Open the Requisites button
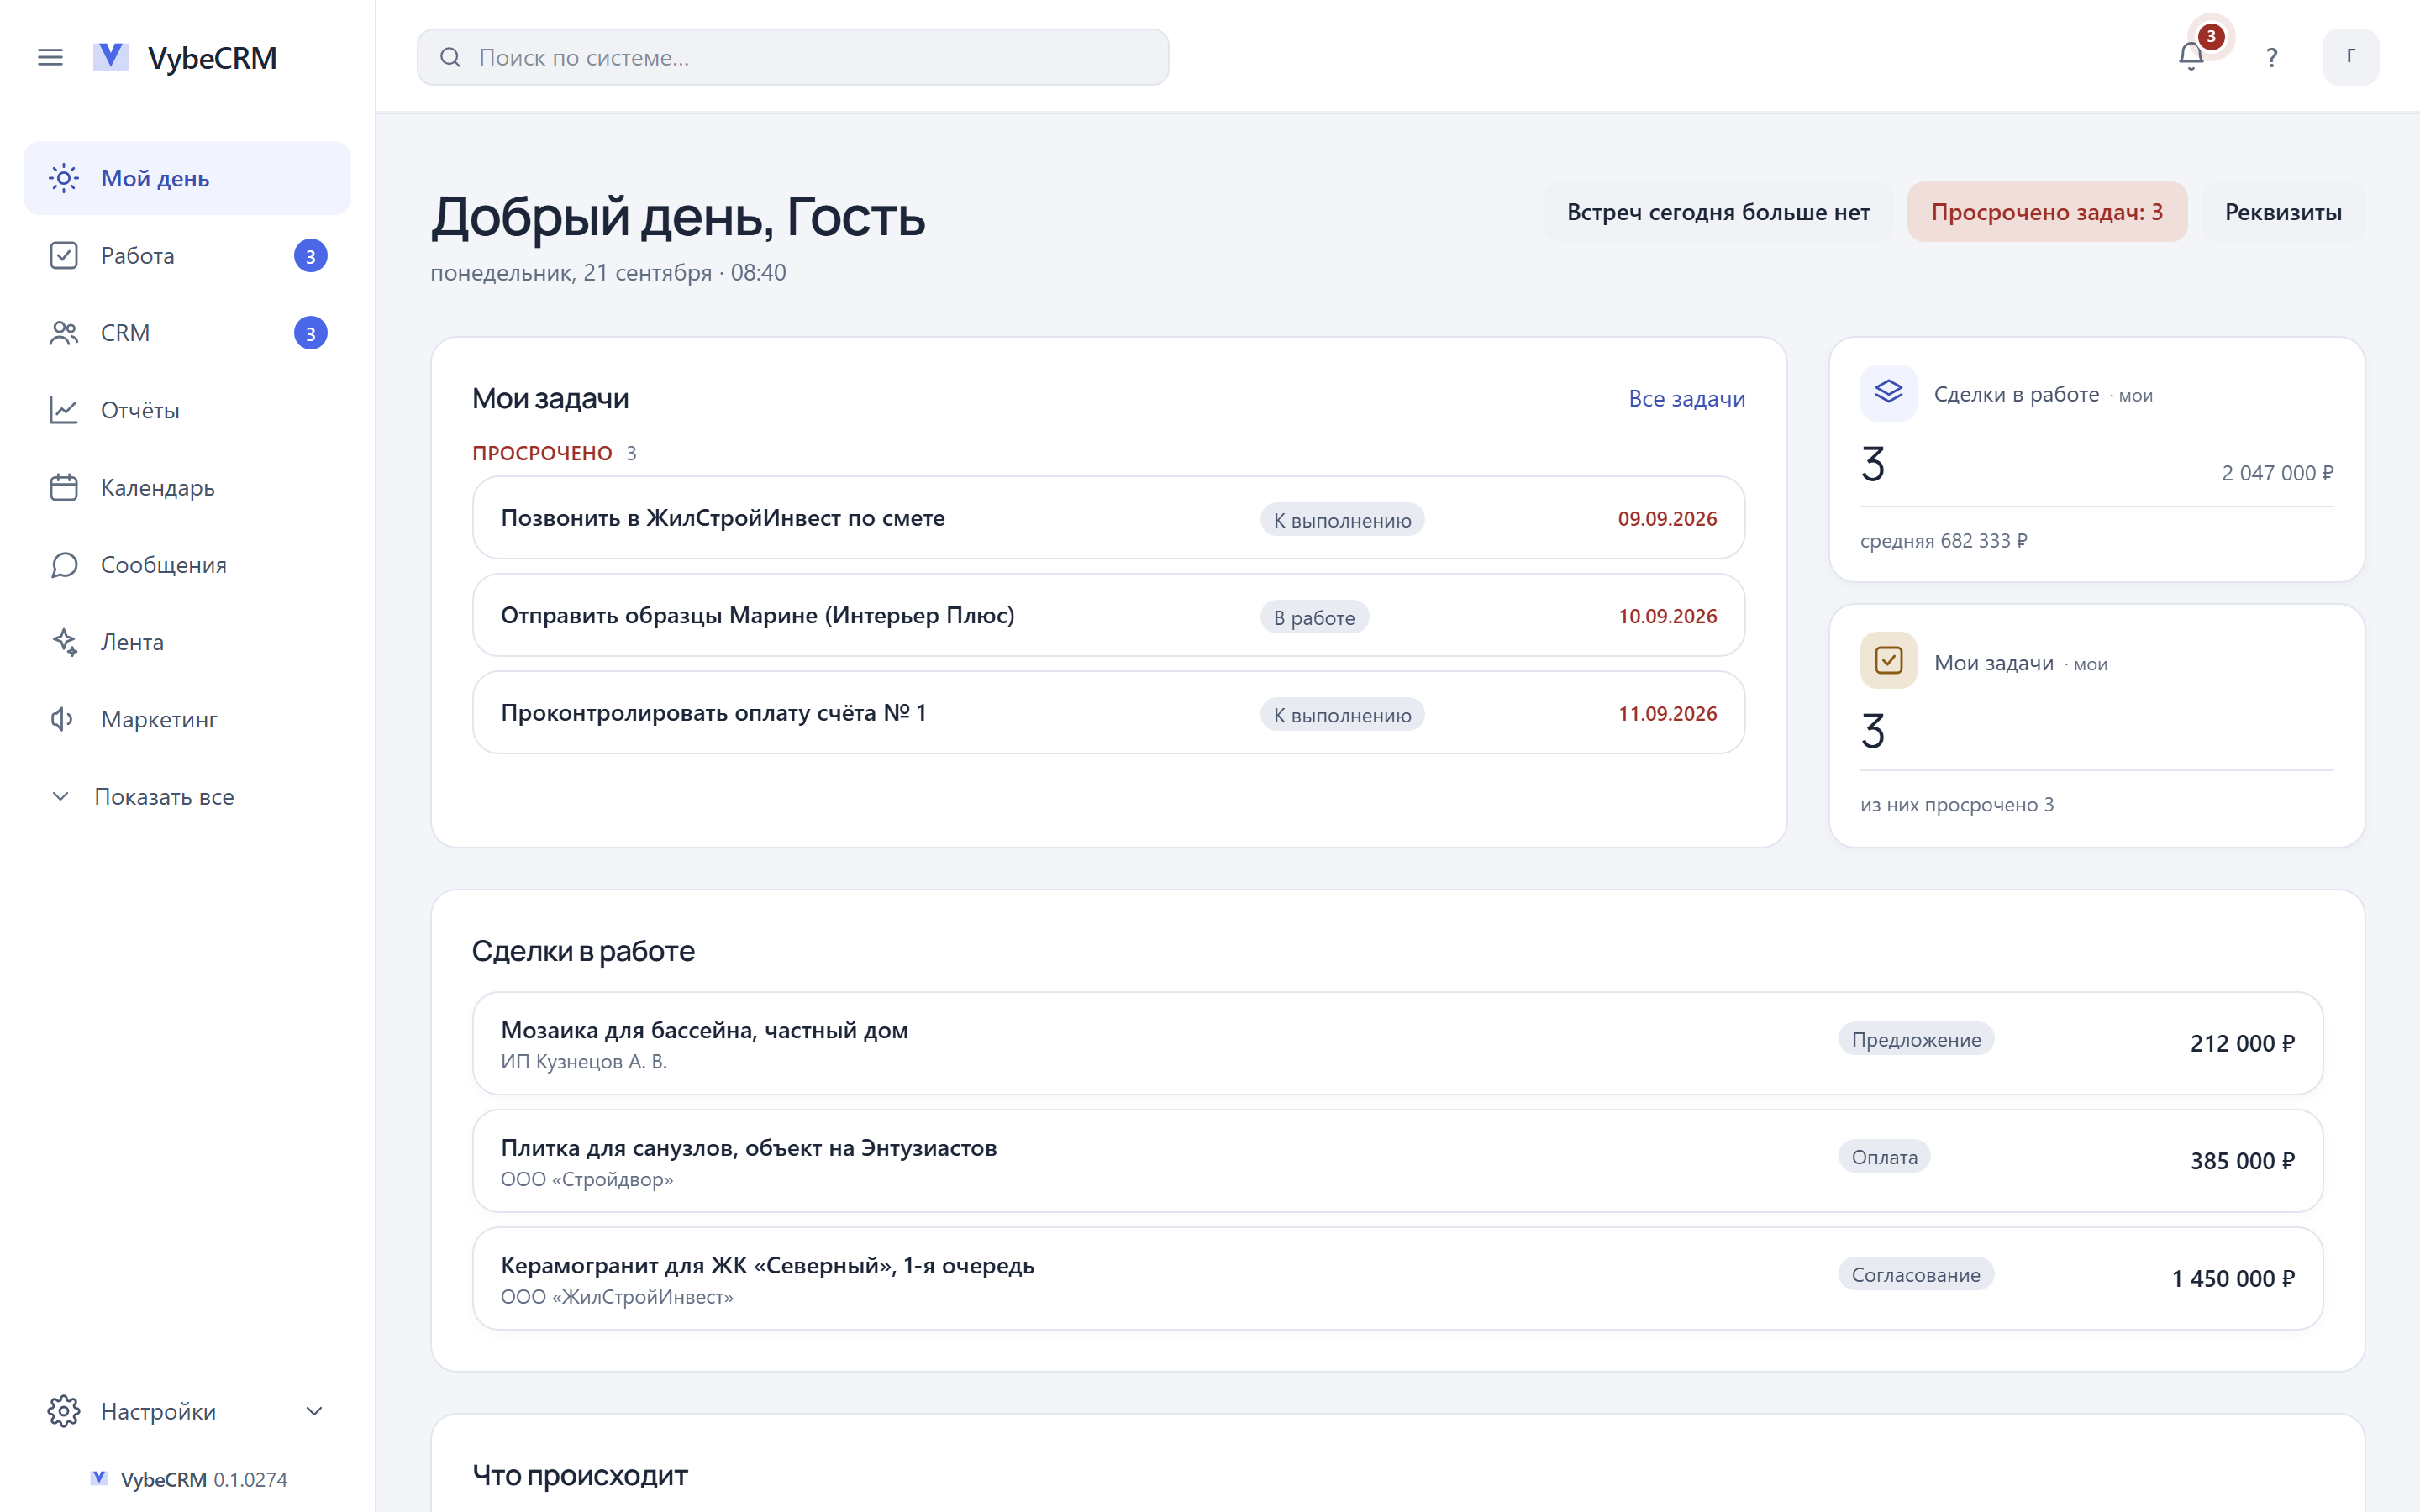Viewport: 2420px width, 1512px height. [x=2283, y=212]
